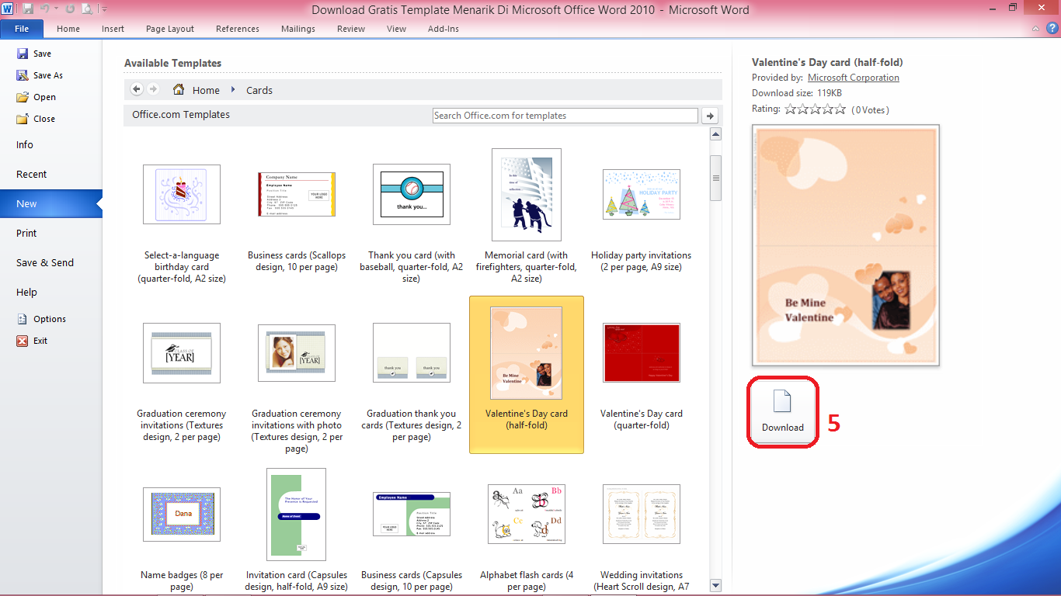Go forward in the template browser
1061x596 pixels.
153,89
